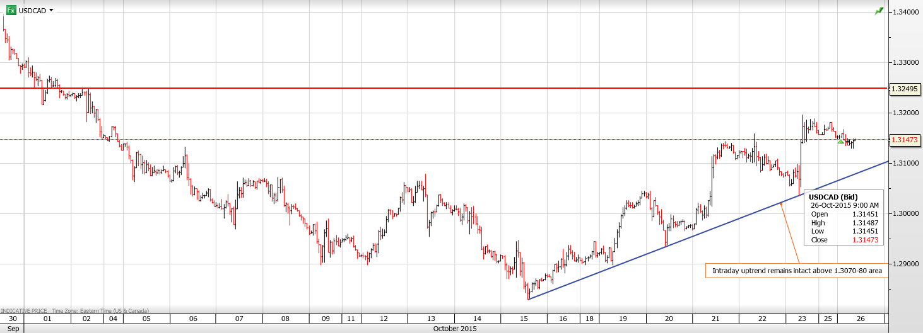Select the green triangle marker on chart

tap(840, 141)
